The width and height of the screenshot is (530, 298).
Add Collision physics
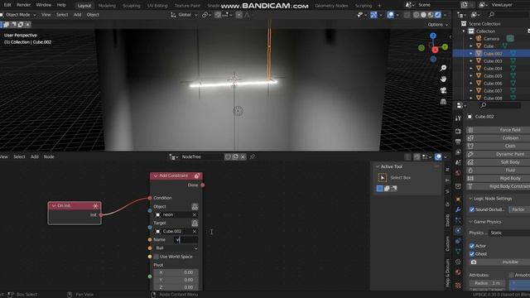[499, 138]
